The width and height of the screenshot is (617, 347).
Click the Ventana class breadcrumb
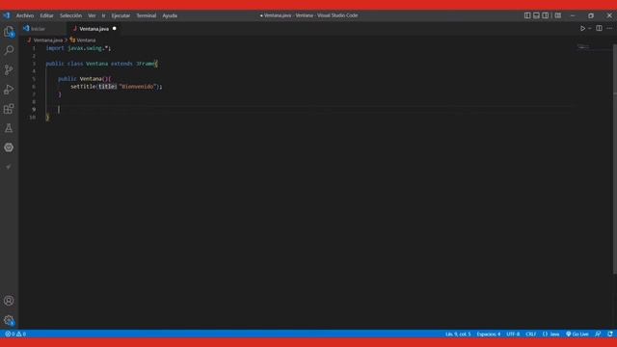[83, 40]
